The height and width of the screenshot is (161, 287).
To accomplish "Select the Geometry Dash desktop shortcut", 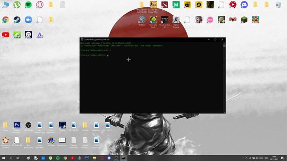I will coord(153,20).
